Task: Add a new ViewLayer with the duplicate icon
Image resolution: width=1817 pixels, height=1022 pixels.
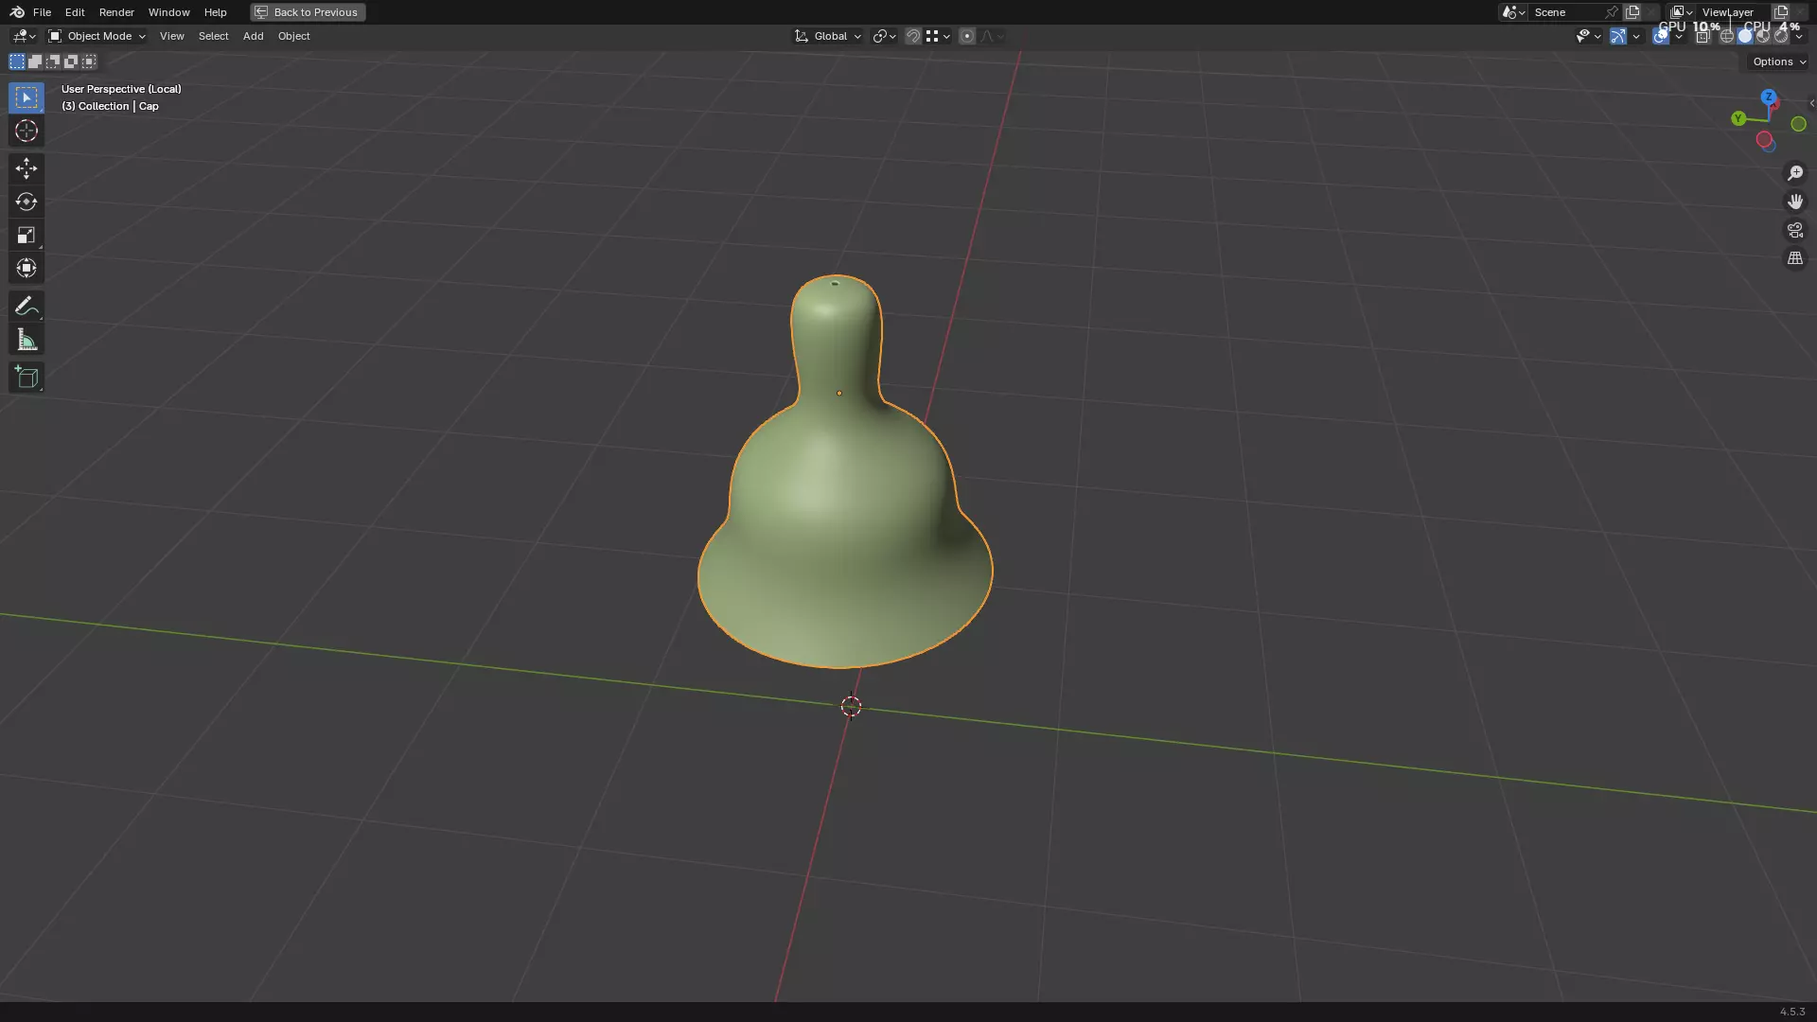Action: [x=1781, y=12]
